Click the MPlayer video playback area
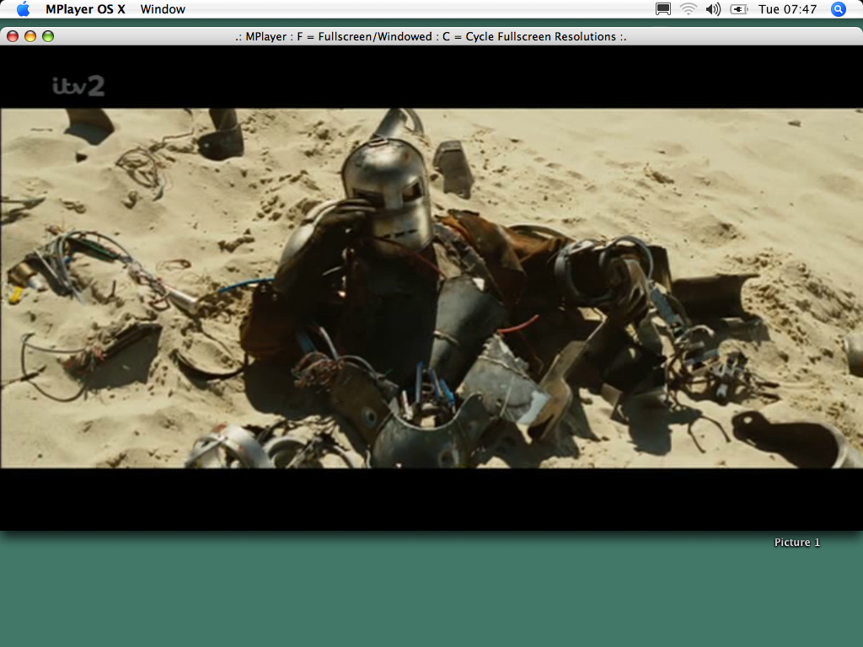 point(431,288)
